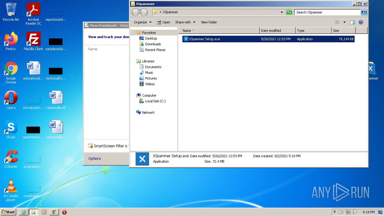Open the Music library

point(149,73)
